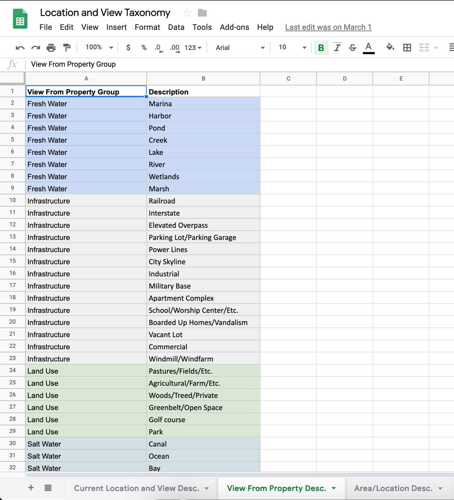Open the Format menu

point(147,27)
